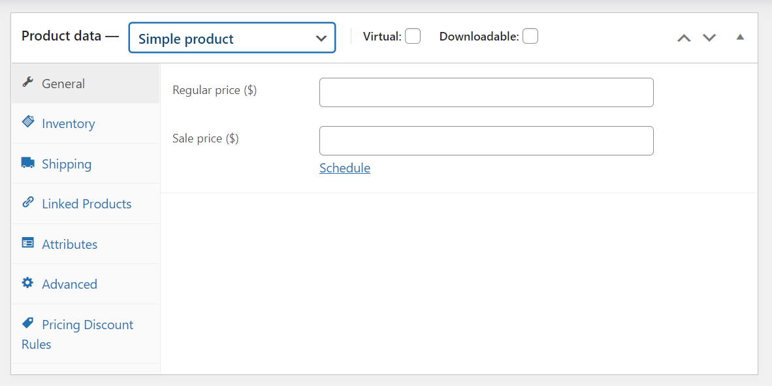Screen dimensions: 772x386
Task: Click the Linked Products chain icon
Action: pyautogui.click(x=27, y=202)
